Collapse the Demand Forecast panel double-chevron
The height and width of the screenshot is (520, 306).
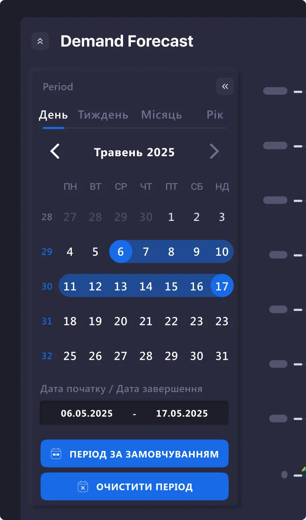coord(40,41)
